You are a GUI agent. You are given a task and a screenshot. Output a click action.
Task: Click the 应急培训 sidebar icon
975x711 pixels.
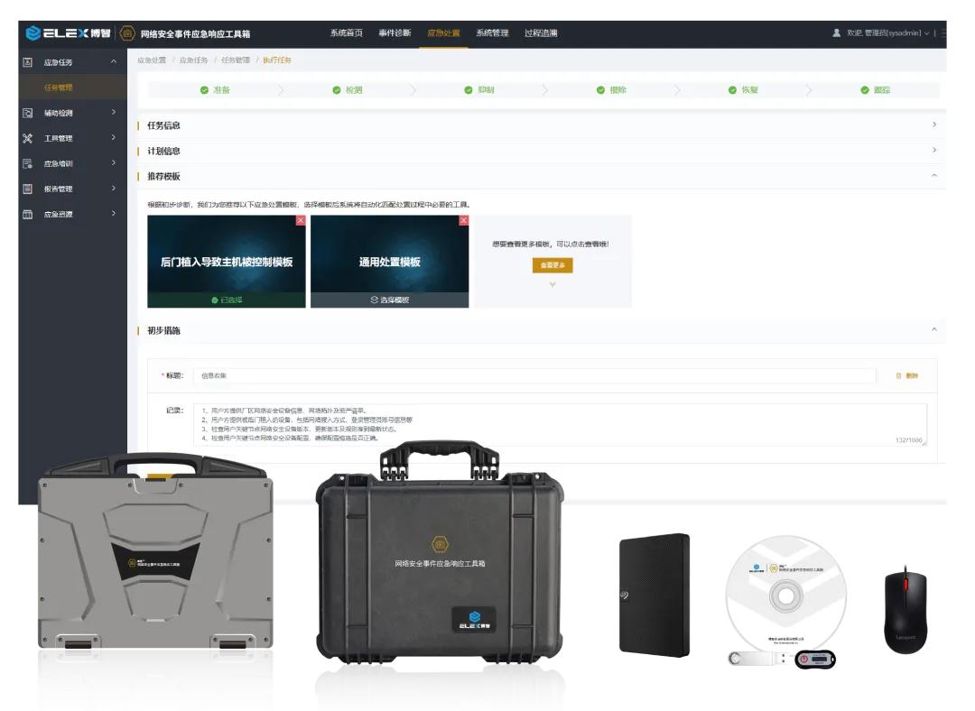point(27,163)
